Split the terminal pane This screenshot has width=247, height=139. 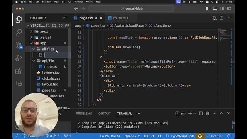(x=201, y=113)
